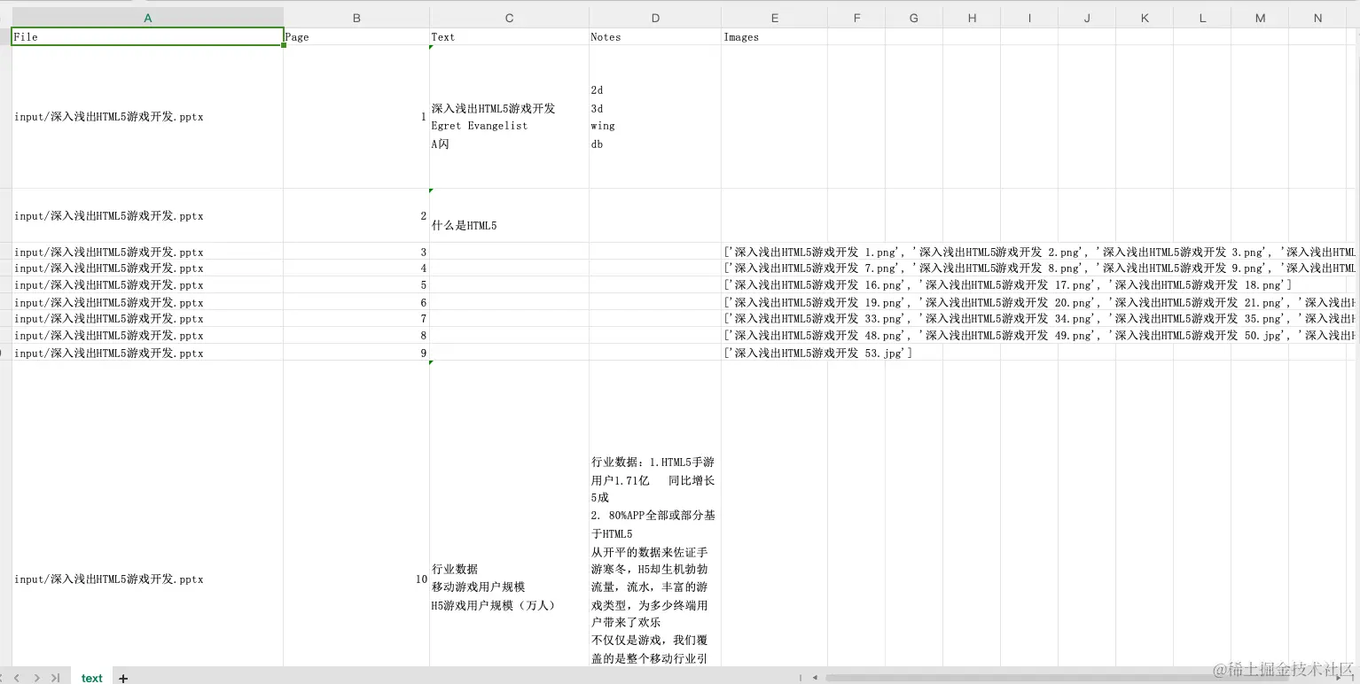Select column G header
1360x684 pixels.
pyautogui.click(x=914, y=18)
